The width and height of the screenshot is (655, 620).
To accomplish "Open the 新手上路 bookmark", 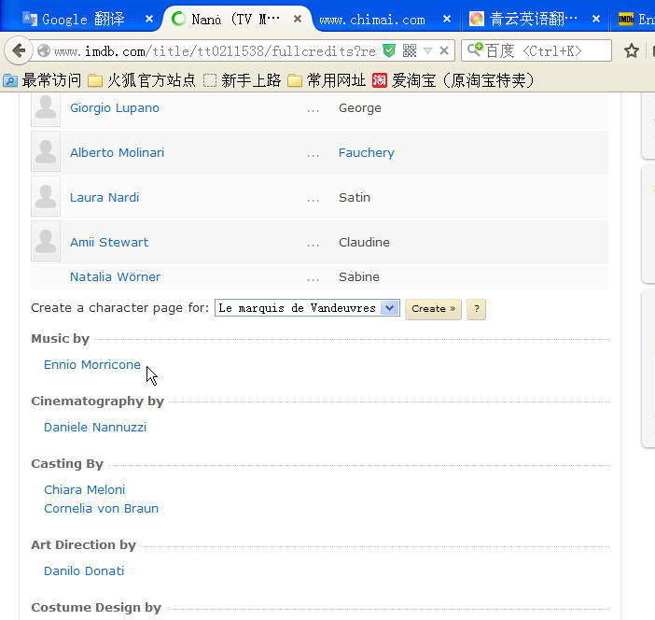I will tap(243, 80).
